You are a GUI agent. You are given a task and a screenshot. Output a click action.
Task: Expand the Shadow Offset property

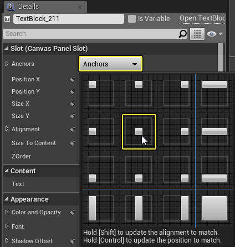[7, 240]
